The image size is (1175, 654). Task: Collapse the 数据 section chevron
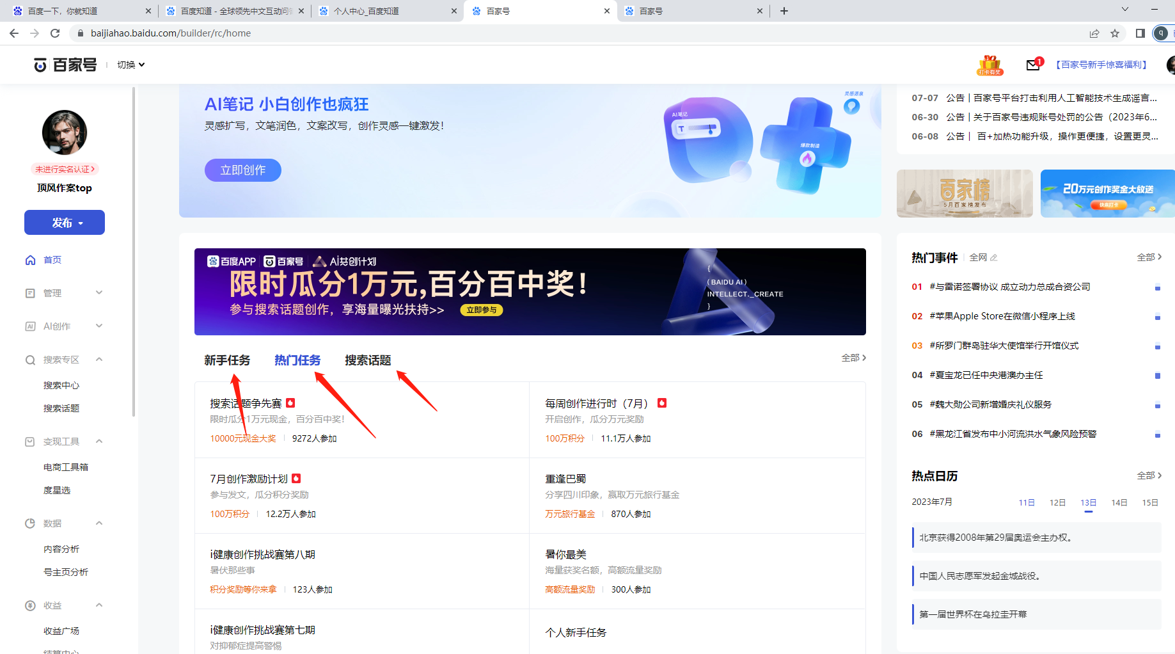tap(99, 523)
